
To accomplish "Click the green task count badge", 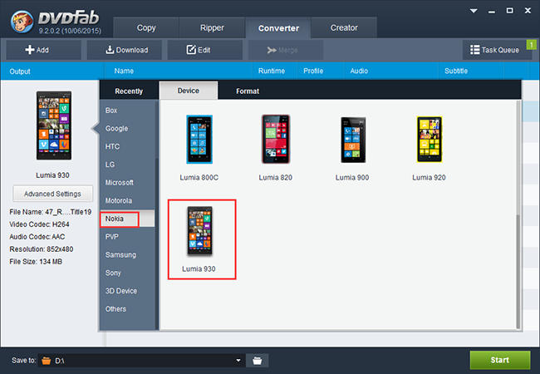I will (x=532, y=45).
